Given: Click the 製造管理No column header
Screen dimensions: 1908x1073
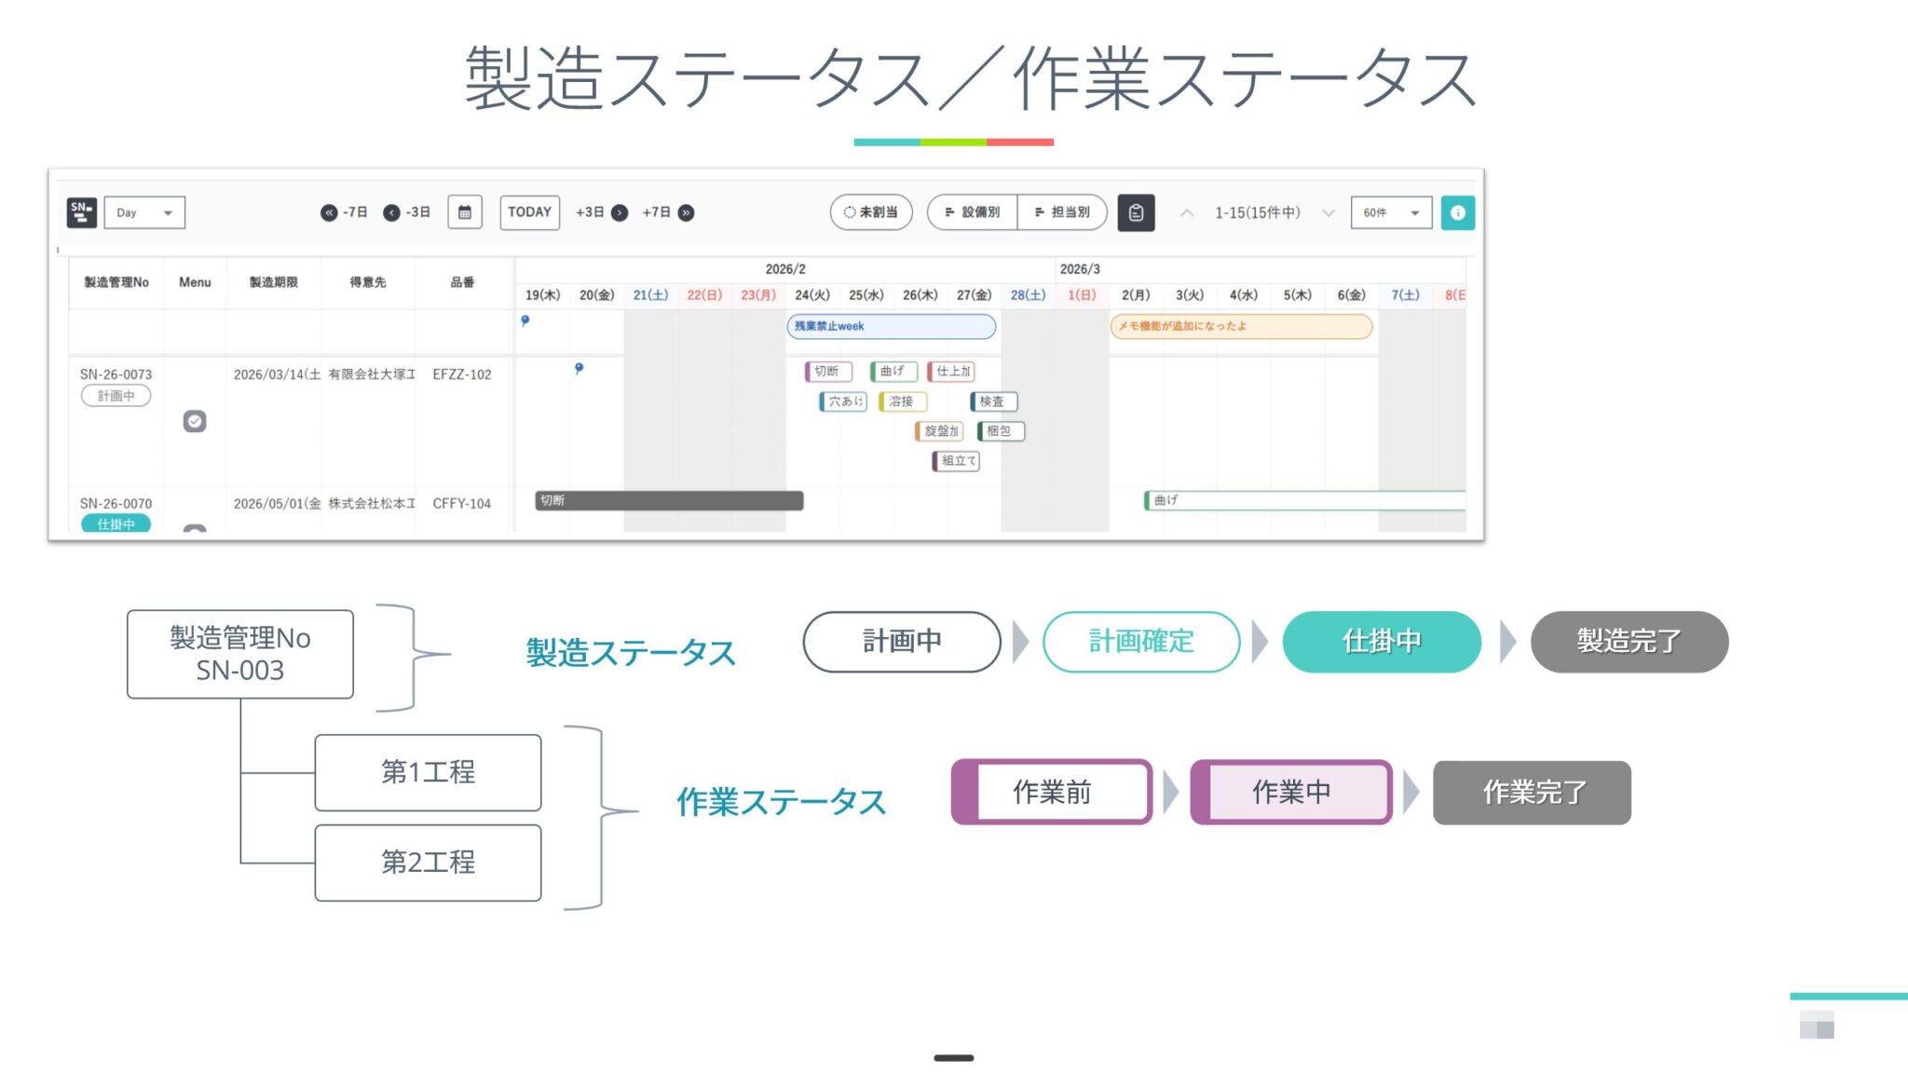Looking at the screenshot, I should tap(116, 282).
